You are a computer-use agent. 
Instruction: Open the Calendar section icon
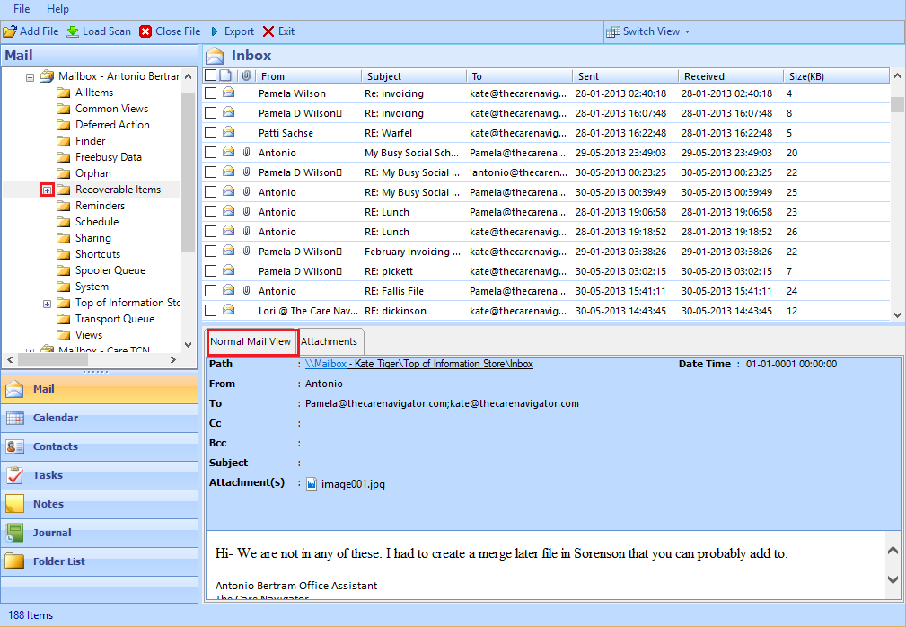(x=15, y=417)
